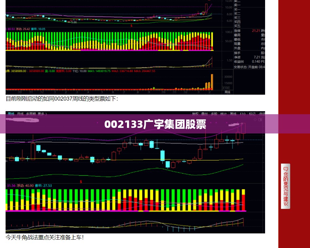Toggle the side panel icon beside diamond
The image size is (310, 248).
pyautogui.click(x=260, y=119)
